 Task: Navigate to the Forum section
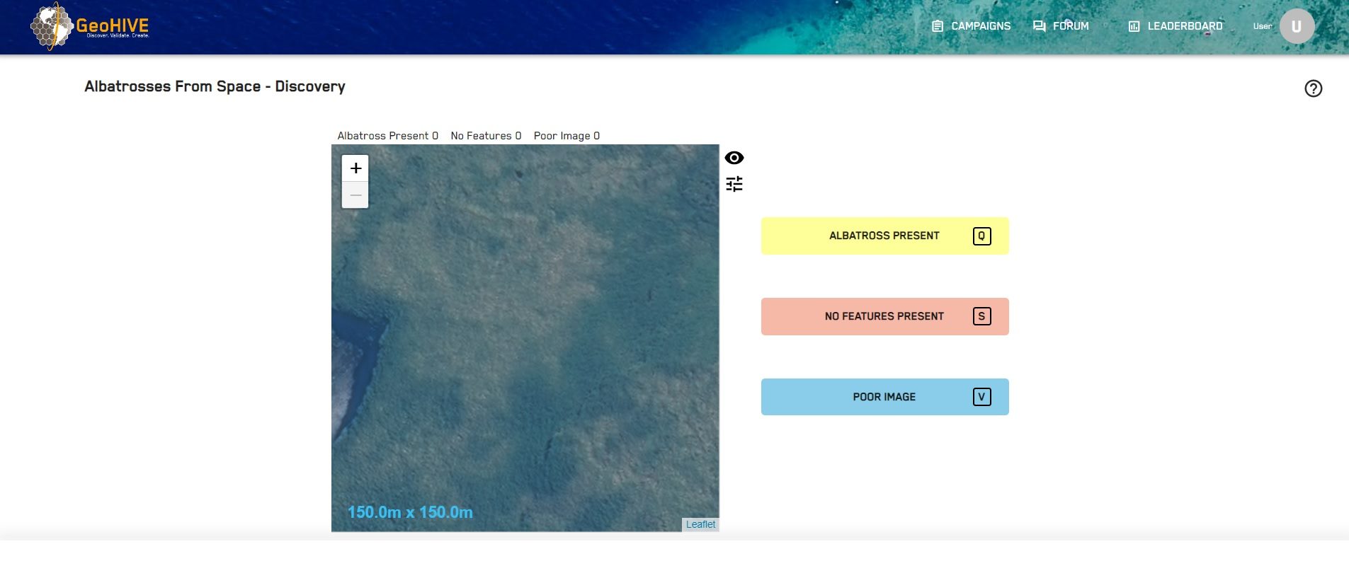coord(1070,26)
